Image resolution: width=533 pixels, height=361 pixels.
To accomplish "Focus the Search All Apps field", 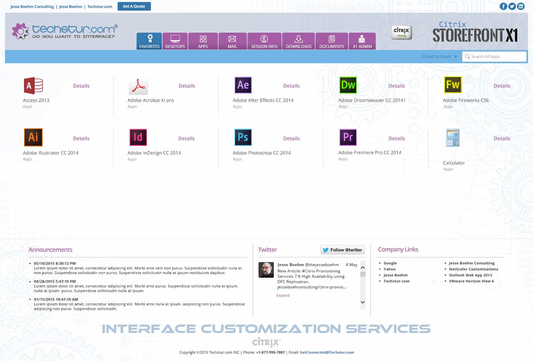I will [494, 57].
